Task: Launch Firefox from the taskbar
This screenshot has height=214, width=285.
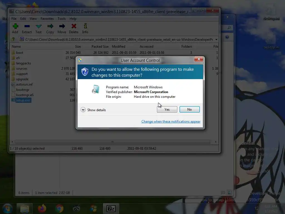Action: [42, 208]
